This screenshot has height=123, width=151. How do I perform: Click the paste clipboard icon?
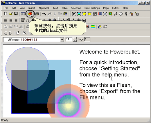tap(65, 14)
